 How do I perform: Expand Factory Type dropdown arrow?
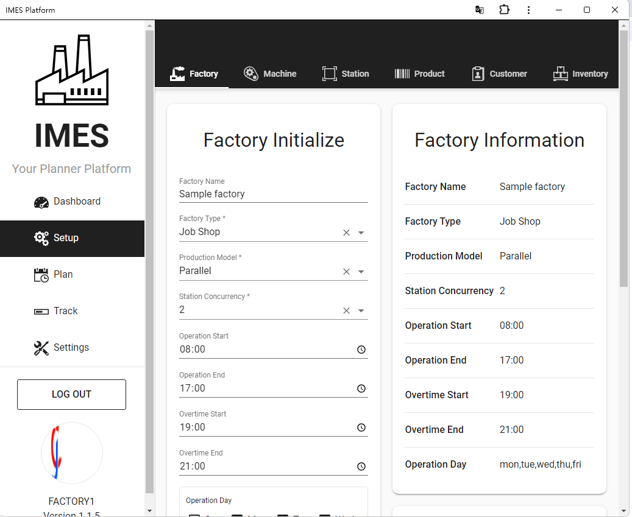(361, 233)
